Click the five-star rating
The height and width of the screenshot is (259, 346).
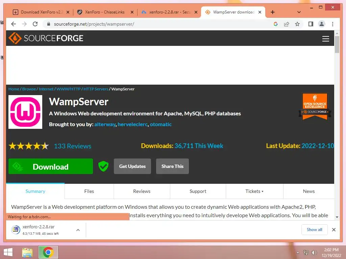pyautogui.click(x=29, y=146)
